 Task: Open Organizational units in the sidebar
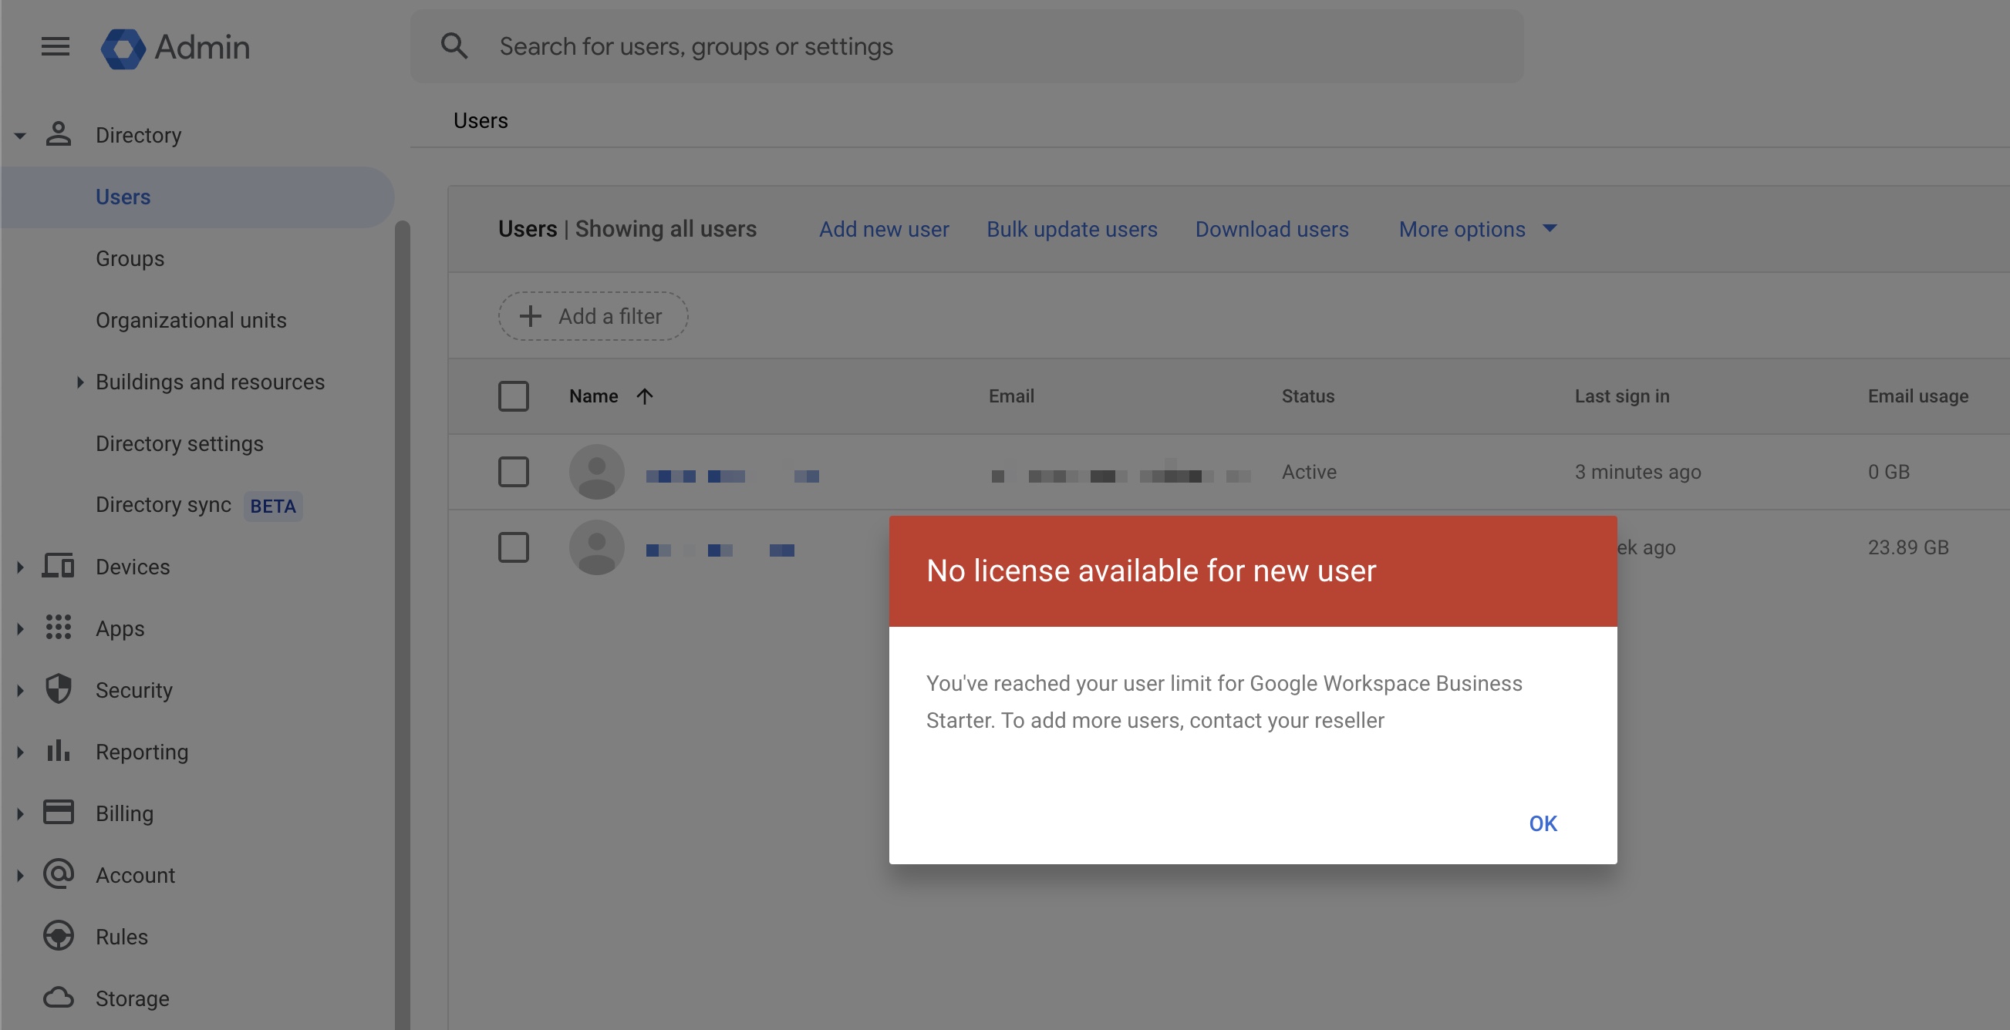[x=191, y=320]
